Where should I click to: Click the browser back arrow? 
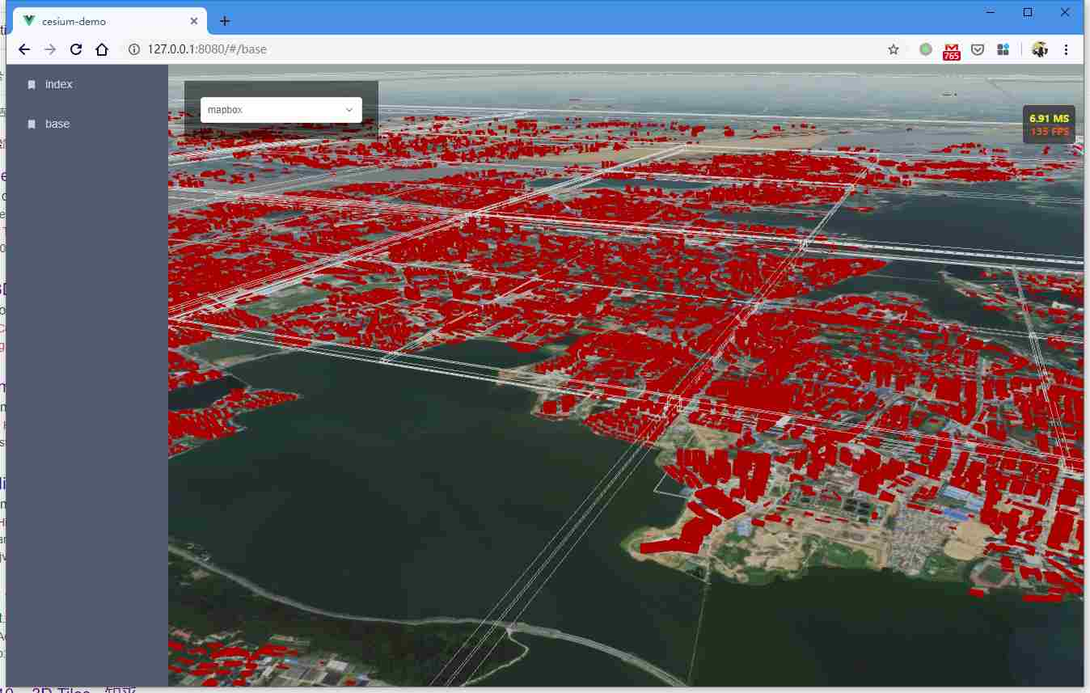24,49
